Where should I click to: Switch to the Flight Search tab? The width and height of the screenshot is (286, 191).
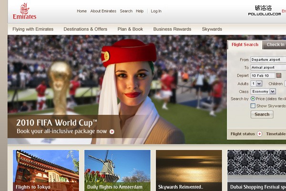tap(245, 44)
